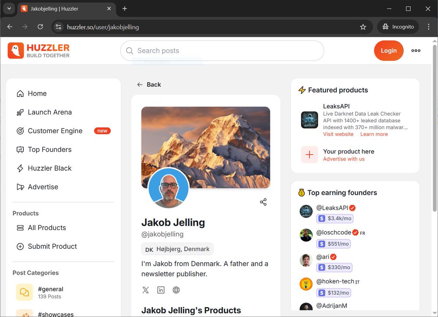Open LeaksAPI featured product title

336,106
